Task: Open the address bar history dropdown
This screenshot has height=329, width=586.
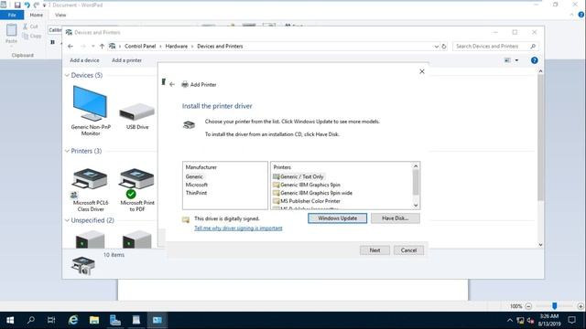Action: tap(436, 47)
